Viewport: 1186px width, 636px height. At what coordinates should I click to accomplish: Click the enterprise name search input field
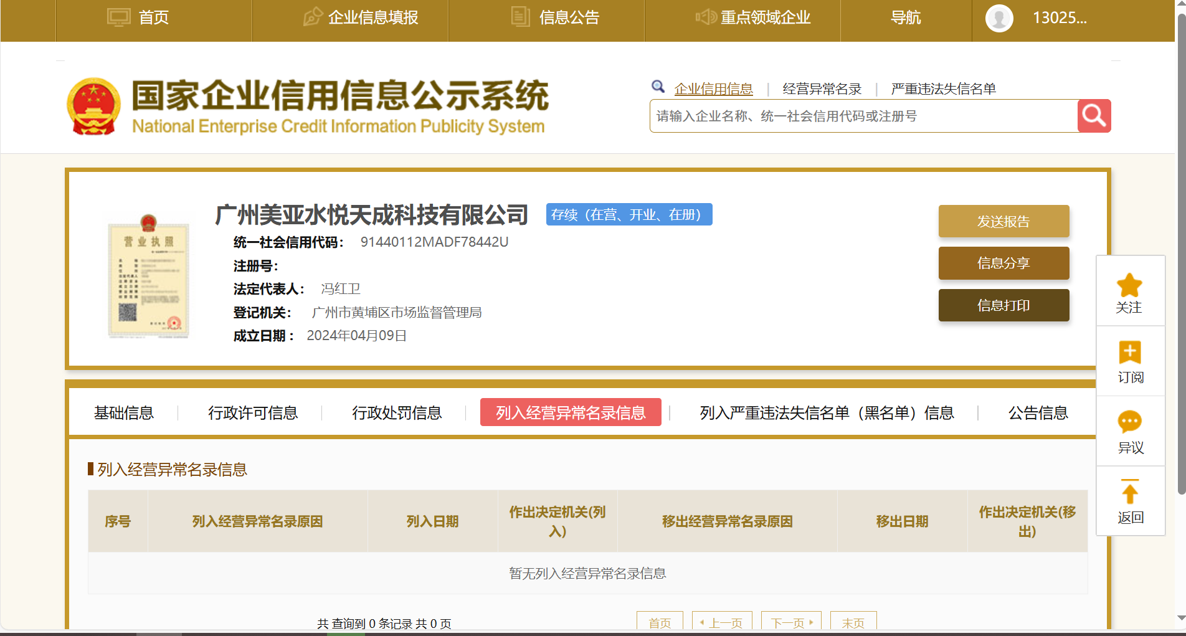point(863,116)
